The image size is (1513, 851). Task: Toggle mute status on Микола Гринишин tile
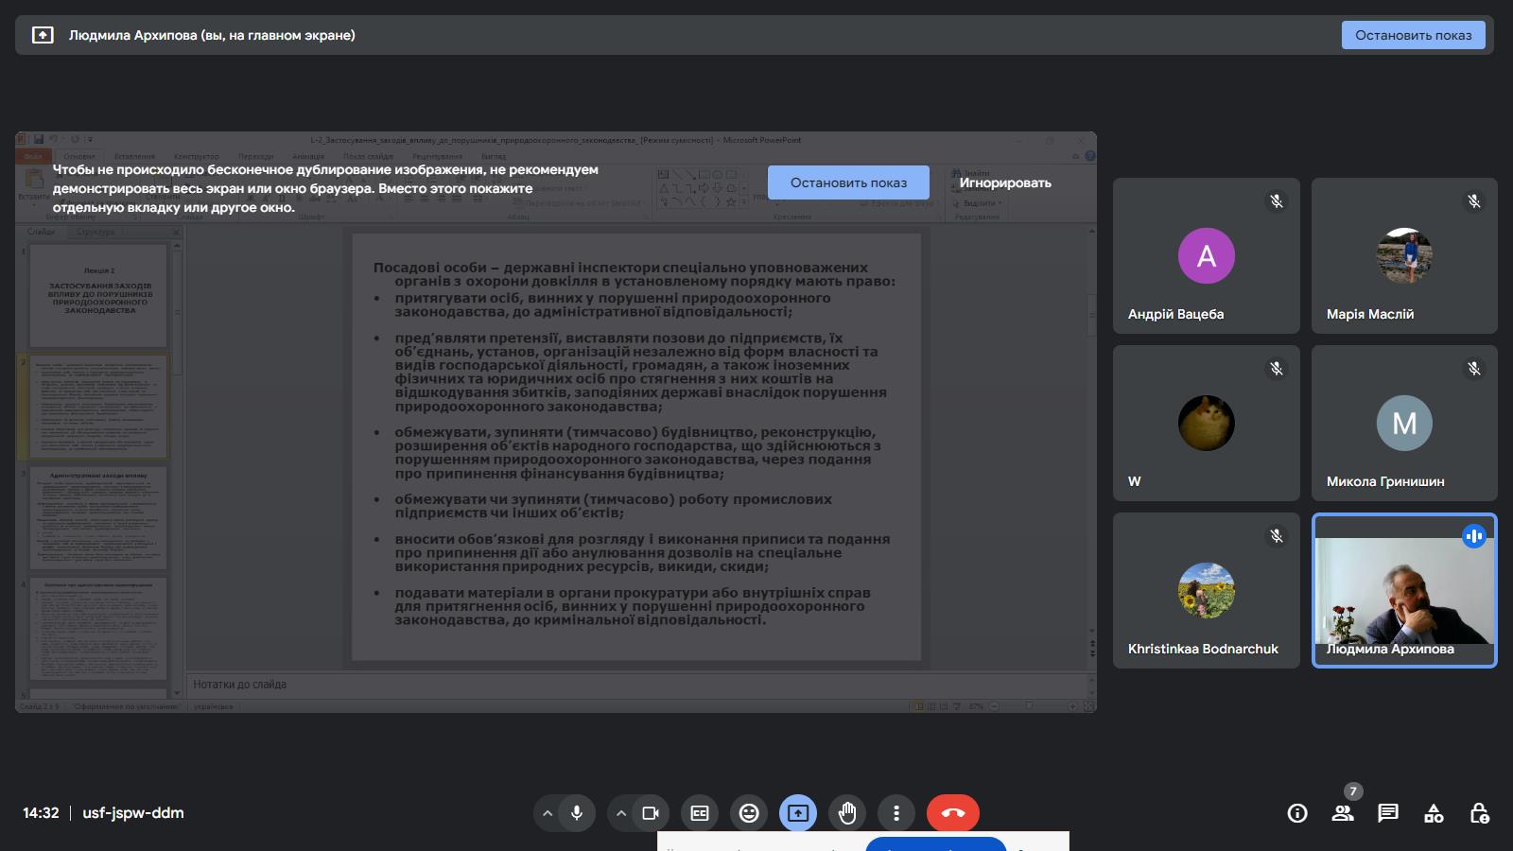[1472, 369]
